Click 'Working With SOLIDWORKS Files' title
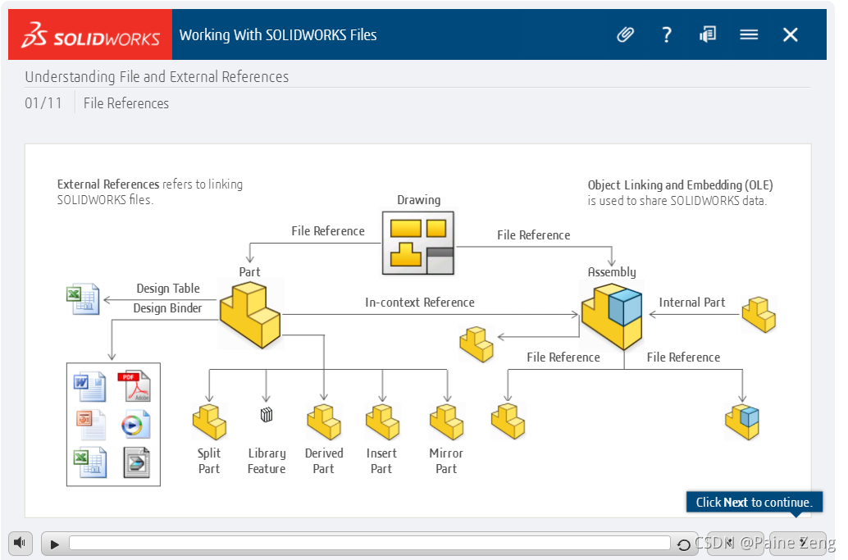The height and width of the screenshot is (560, 848). click(278, 35)
